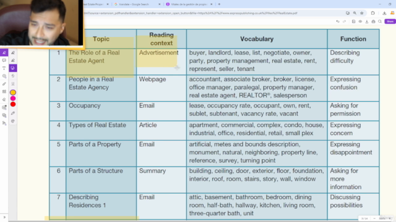Viewport: 396px width, 222px height.
Task: Zoom out with the minus button
Action: pos(374,218)
